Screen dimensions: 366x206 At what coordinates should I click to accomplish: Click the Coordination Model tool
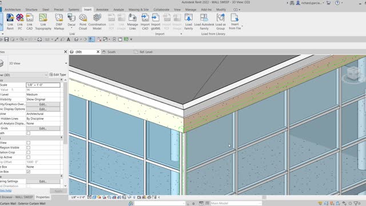pyautogui.click(x=97, y=22)
